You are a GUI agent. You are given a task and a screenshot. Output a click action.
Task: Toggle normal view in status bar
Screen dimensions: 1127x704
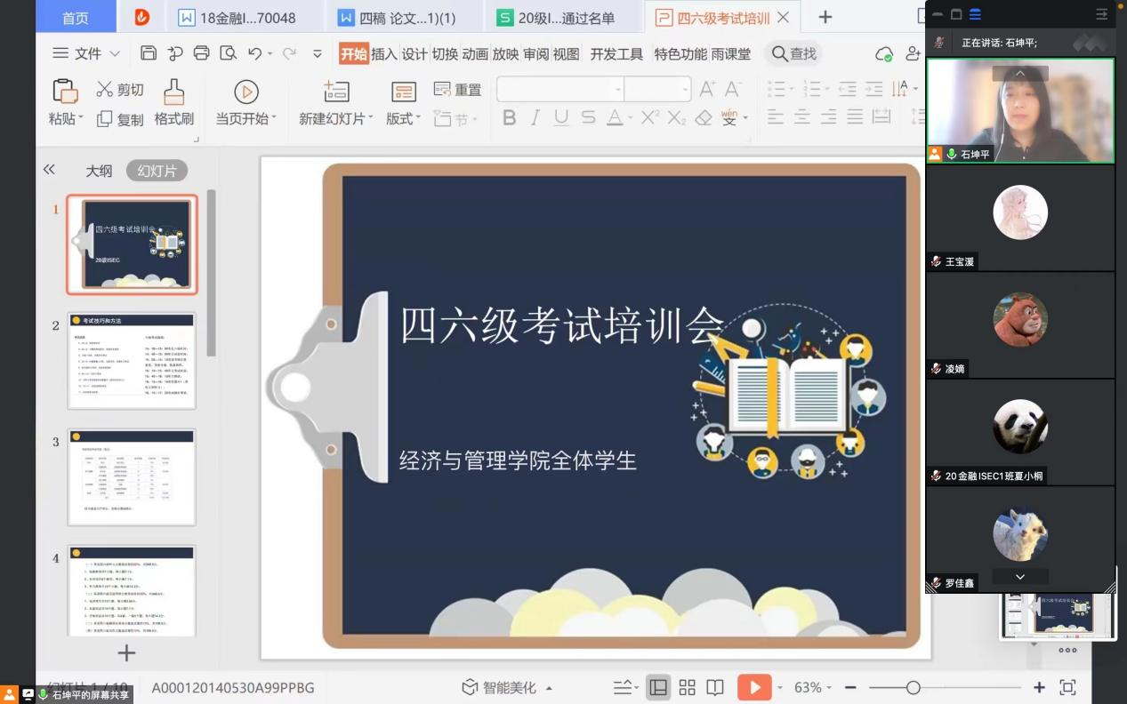click(658, 687)
